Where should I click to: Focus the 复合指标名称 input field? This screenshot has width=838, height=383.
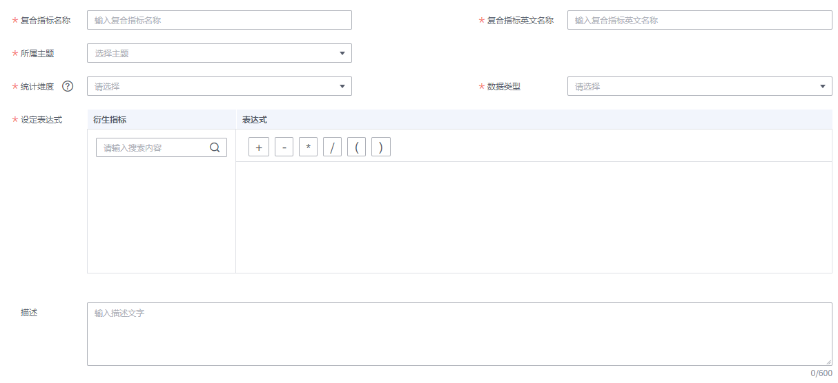click(220, 20)
